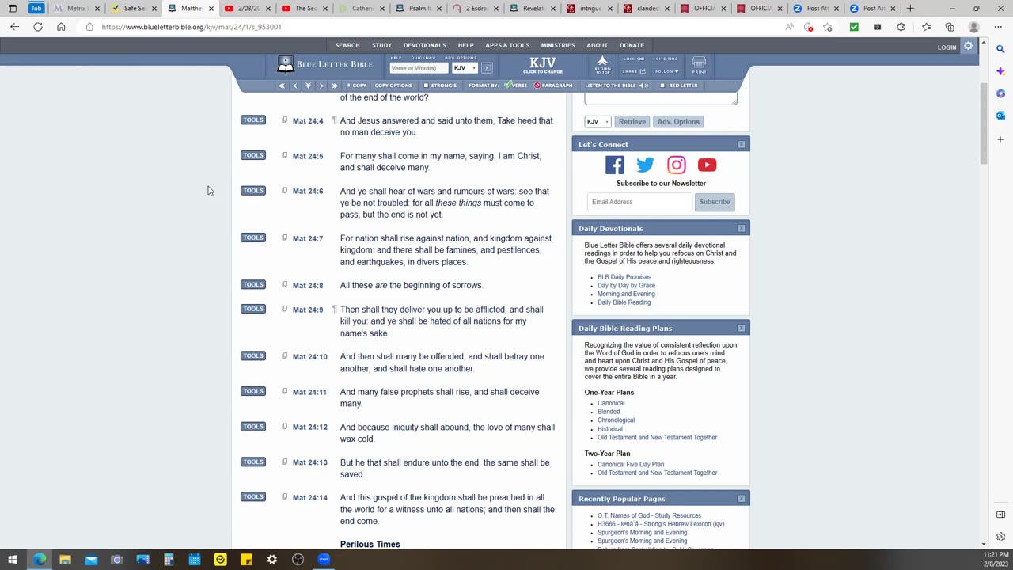The height and width of the screenshot is (570, 1013).
Task: Toggle the Red-Letter checkbox
Action: click(663, 85)
